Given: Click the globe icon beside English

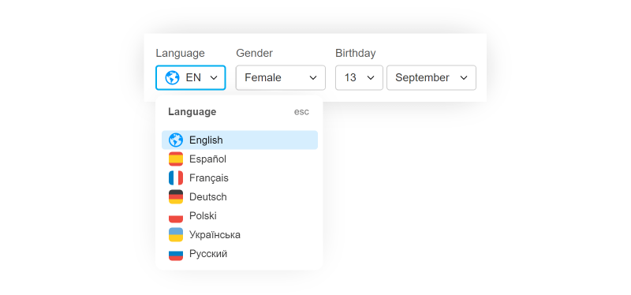Looking at the screenshot, I should 176,140.
